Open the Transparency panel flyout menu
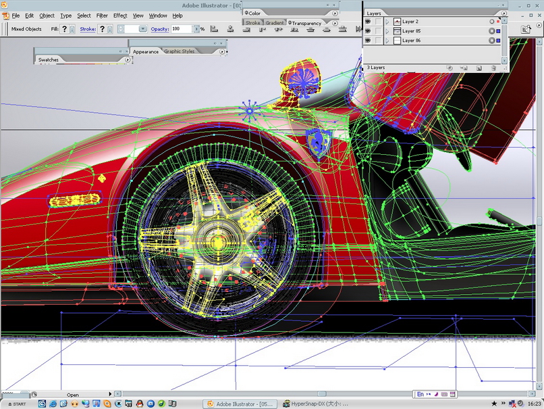Screen dimensions: 544x409 click(335, 23)
